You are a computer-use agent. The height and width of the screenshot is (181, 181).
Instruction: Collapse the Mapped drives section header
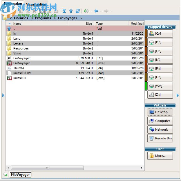pos(160,27)
